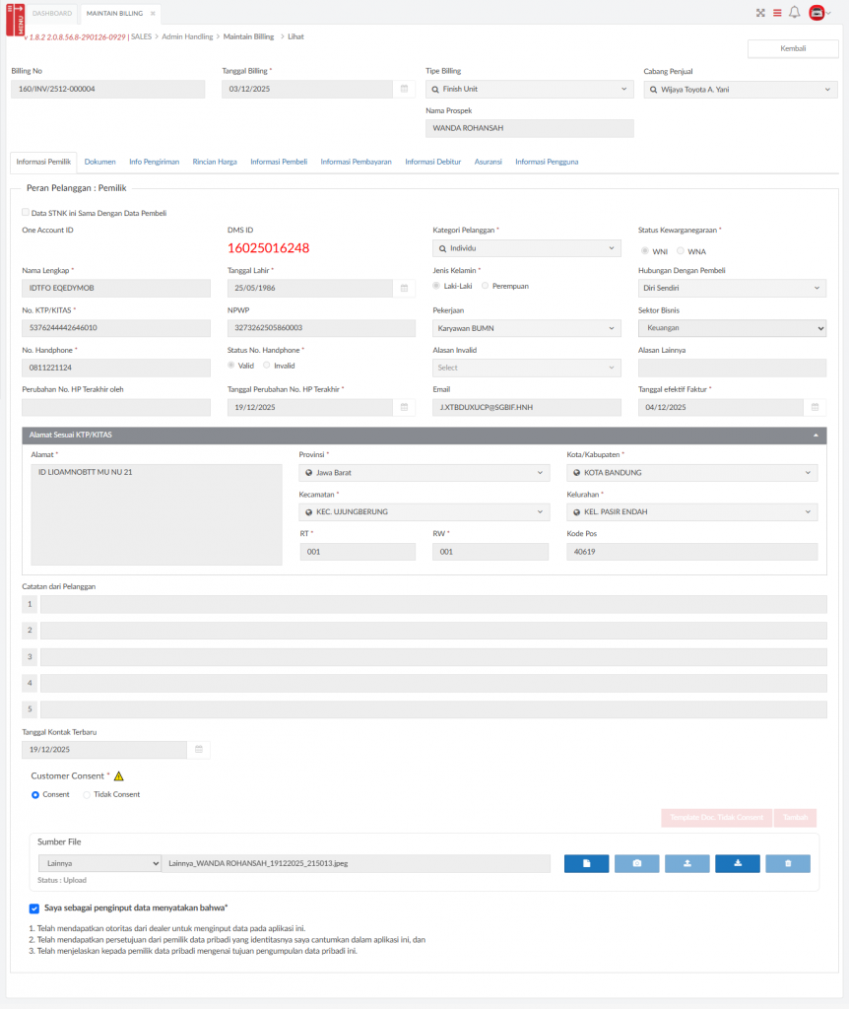Toggle the Saya sebagai penginput data checkbox
This screenshot has height=1009, width=849.
[x=34, y=908]
